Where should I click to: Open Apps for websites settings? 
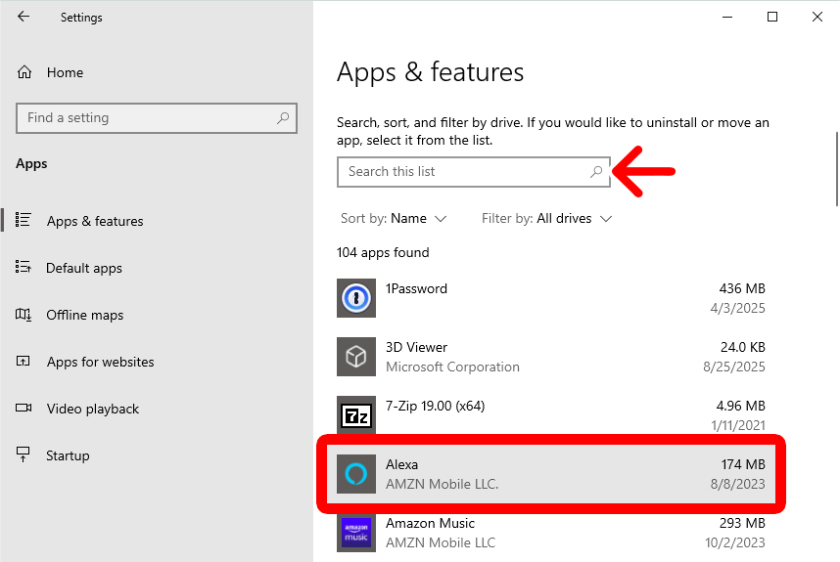[100, 362]
